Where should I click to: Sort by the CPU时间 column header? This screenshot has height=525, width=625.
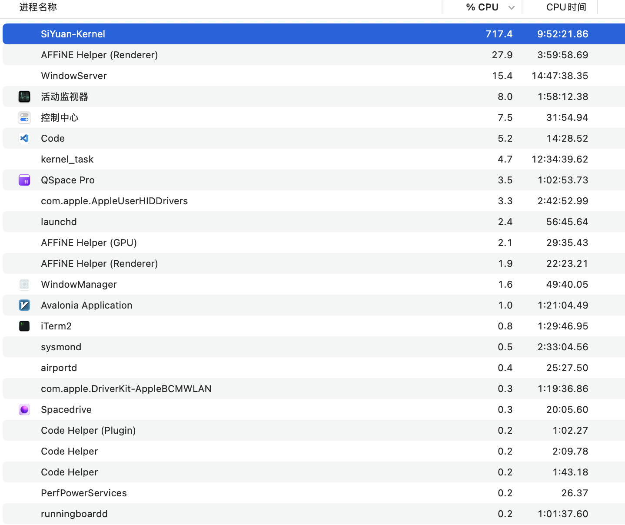566,7
